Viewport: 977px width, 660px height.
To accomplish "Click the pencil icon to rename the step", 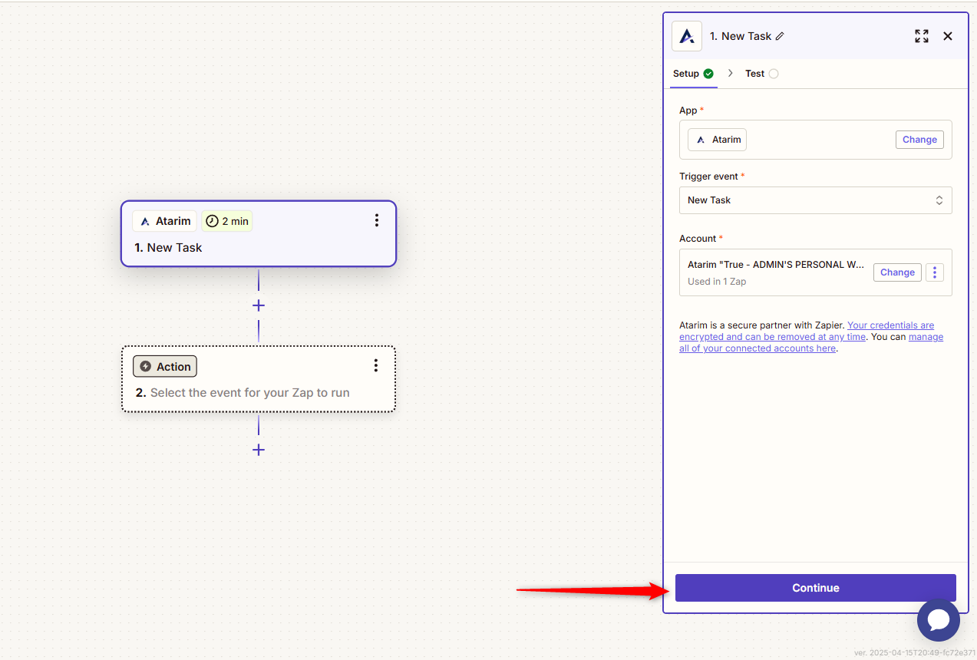I will click(x=780, y=36).
